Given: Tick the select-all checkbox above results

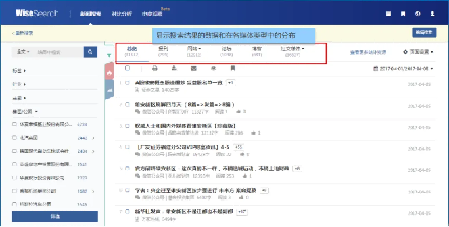Looking at the screenshot, I should tap(128, 68).
